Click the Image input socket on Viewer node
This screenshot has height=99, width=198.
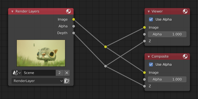(x=145, y=27)
